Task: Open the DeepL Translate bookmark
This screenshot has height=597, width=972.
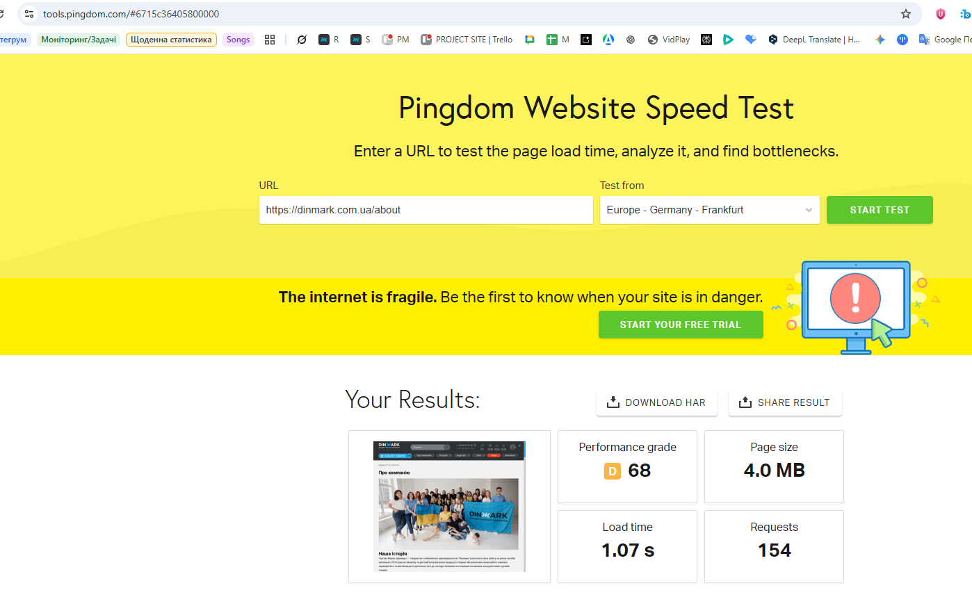Action: 813,40
